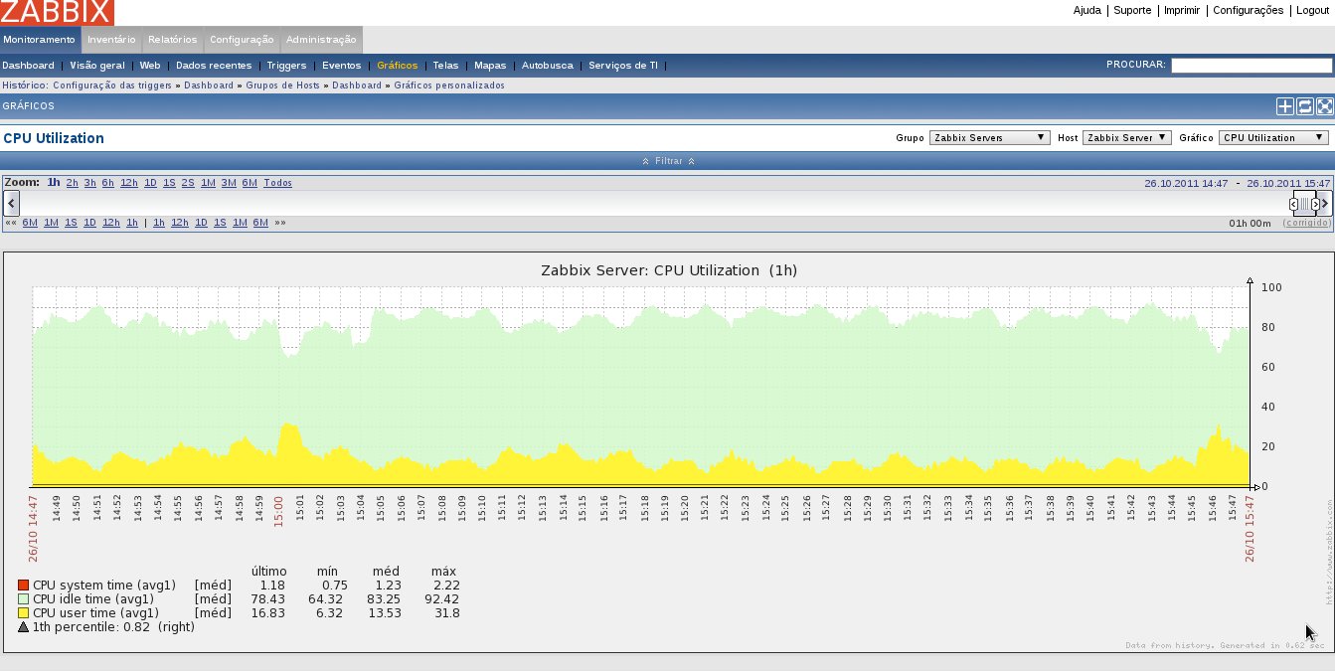
Task: Click the left arrow of time scrollbar
Action: click(x=11, y=204)
